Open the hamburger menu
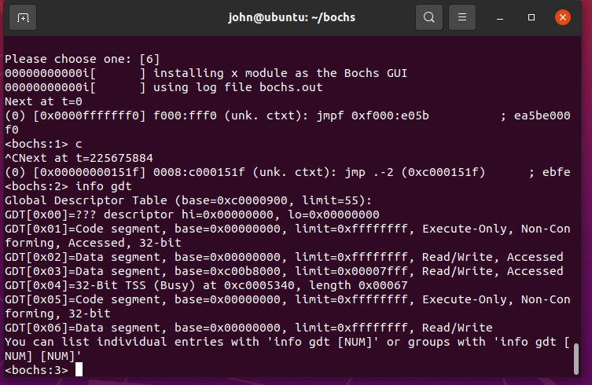The width and height of the screenshot is (592, 385). (x=462, y=17)
